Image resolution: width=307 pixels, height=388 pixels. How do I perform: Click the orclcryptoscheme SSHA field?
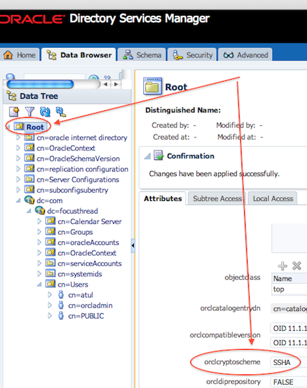pyautogui.click(x=289, y=362)
